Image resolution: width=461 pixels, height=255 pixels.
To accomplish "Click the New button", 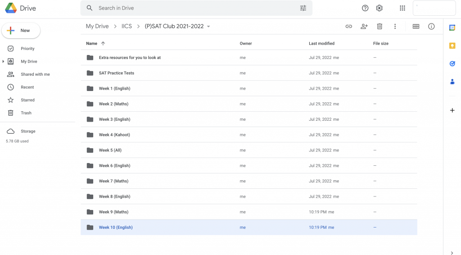I will click(x=21, y=31).
